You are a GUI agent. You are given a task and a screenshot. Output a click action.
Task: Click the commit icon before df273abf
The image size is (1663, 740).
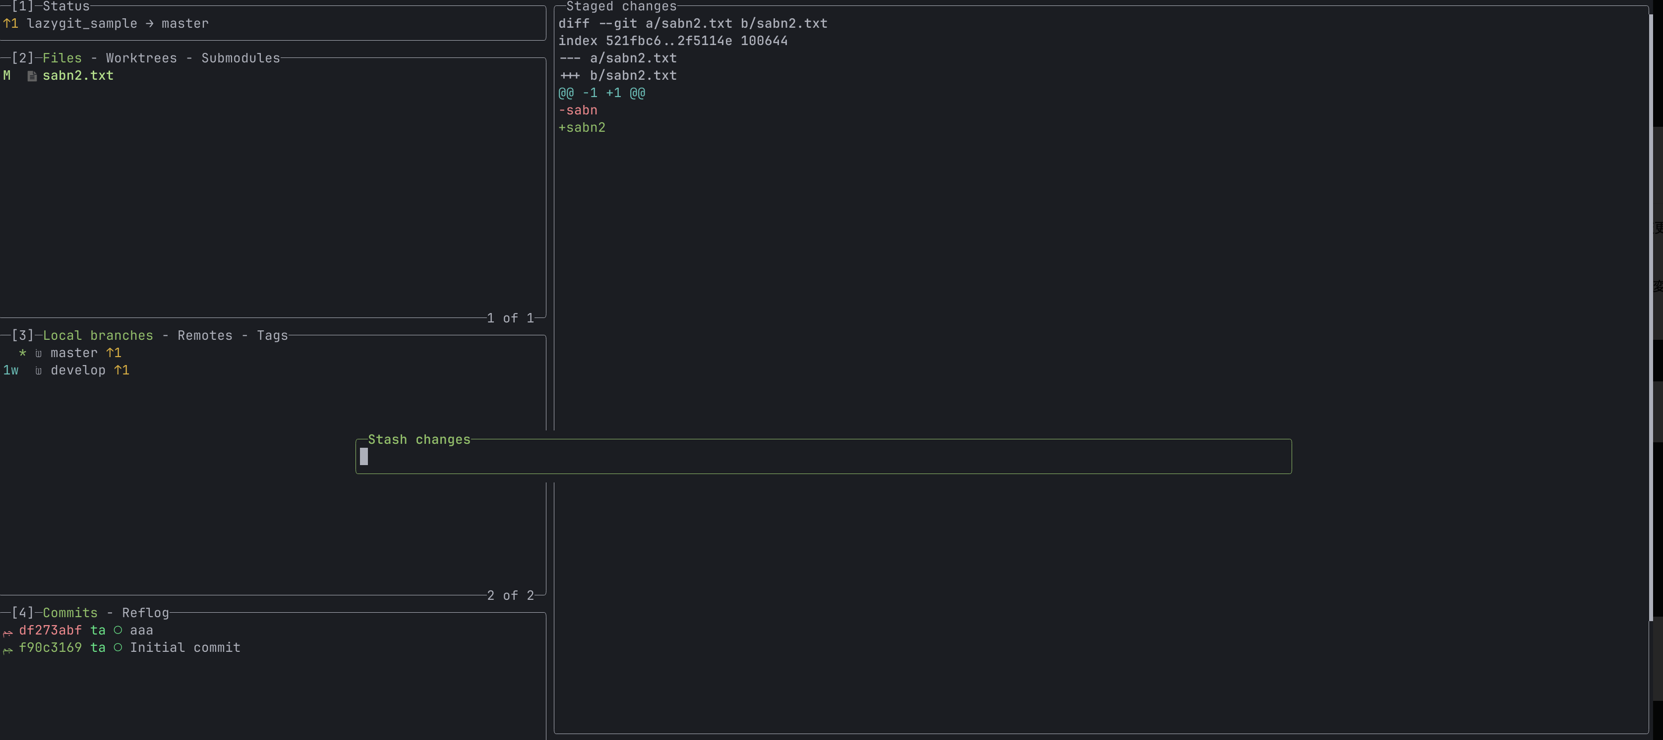pos(8,632)
